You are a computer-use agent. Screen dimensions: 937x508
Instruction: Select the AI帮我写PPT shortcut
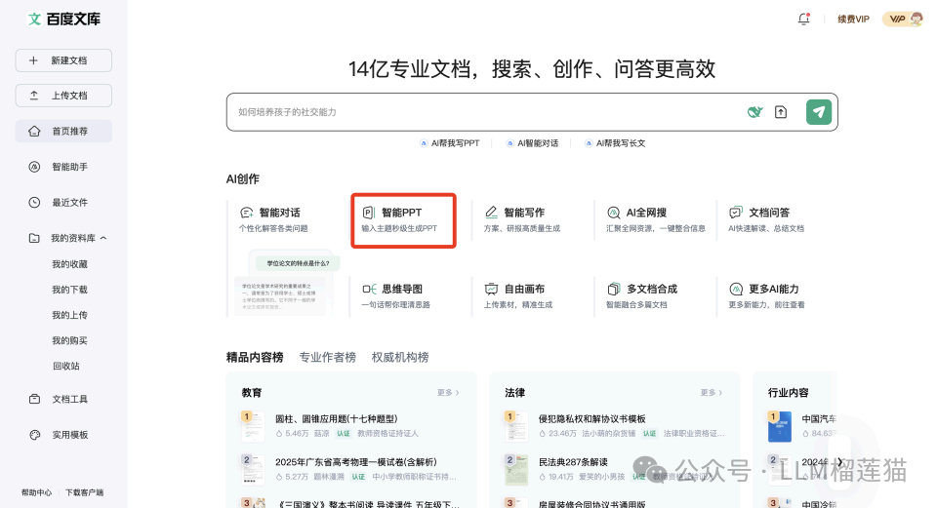click(x=450, y=143)
